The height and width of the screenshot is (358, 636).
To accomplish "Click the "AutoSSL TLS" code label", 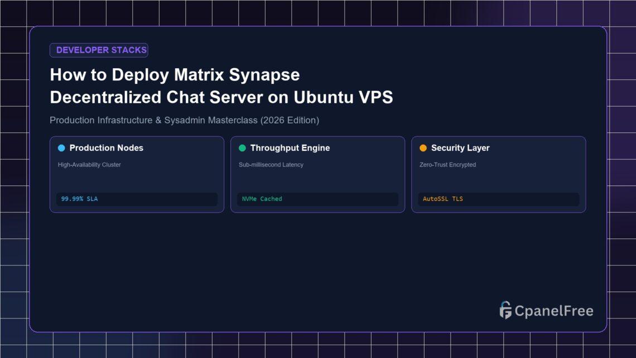I will pyautogui.click(x=443, y=199).
